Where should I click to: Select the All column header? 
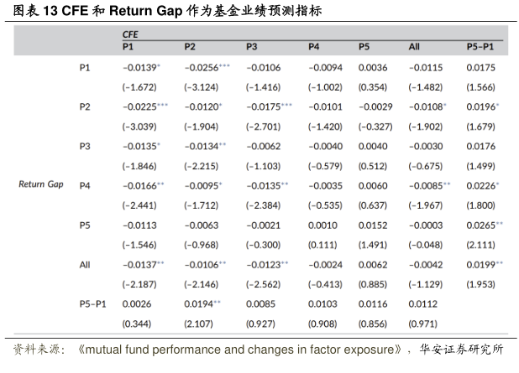click(x=414, y=47)
